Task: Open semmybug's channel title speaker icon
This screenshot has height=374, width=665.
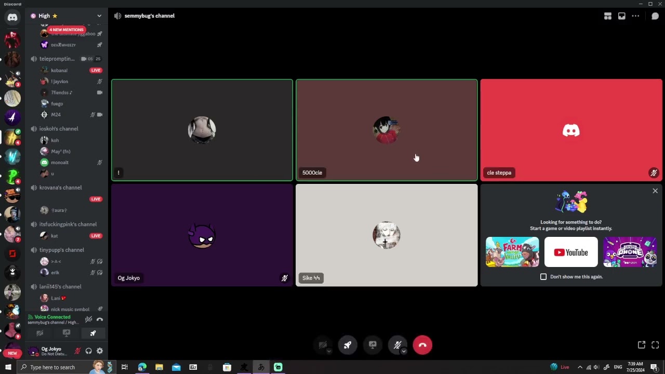Action: (x=118, y=16)
